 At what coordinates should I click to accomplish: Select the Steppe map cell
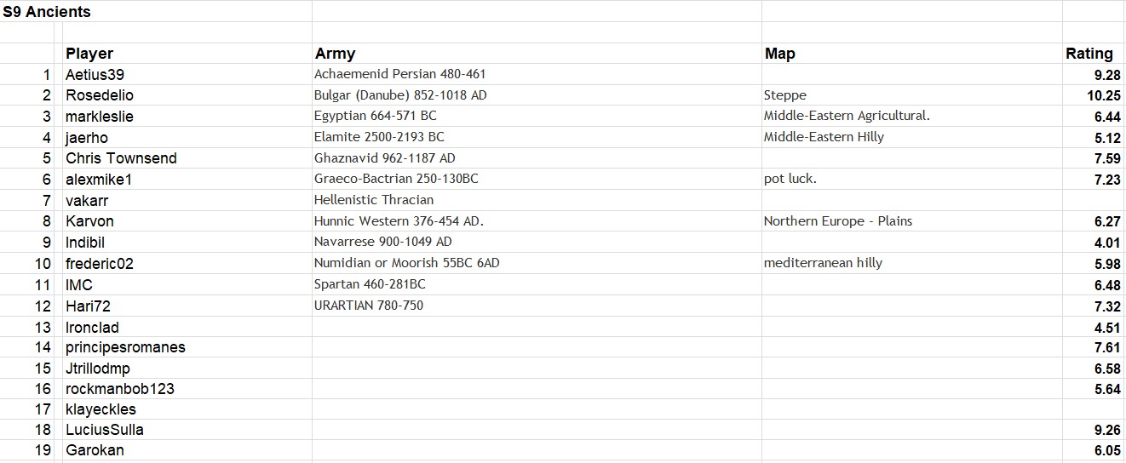[911, 95]
